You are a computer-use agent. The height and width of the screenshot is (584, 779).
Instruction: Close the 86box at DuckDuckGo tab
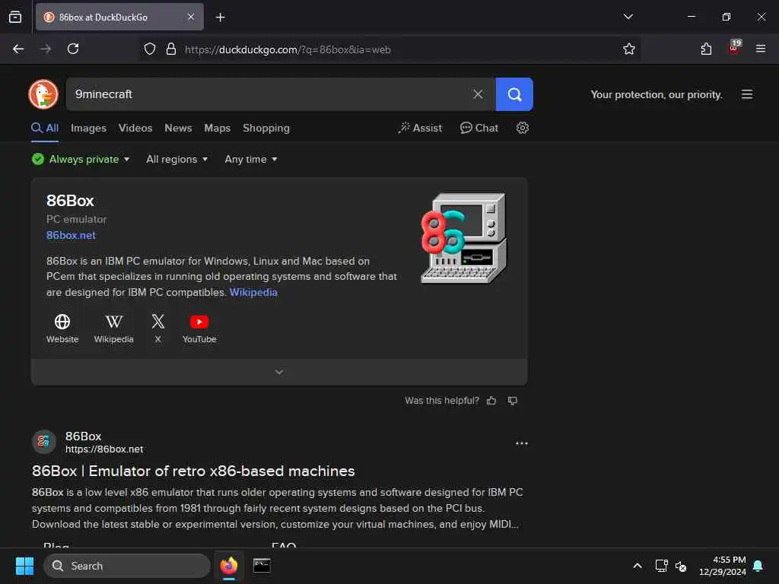click(191, 17)
